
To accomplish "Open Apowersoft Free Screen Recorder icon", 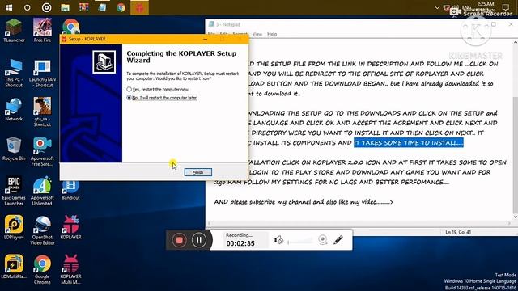I will (42, 152).
